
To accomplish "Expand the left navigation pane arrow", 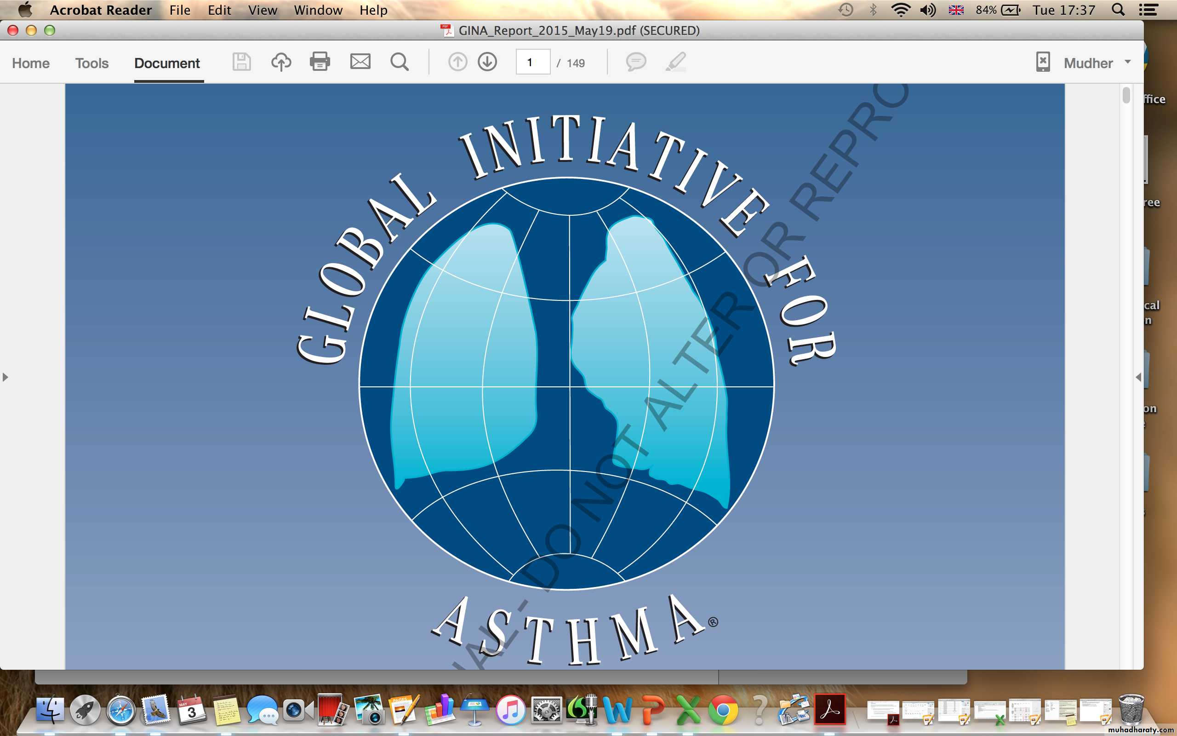I will (6, 377).
